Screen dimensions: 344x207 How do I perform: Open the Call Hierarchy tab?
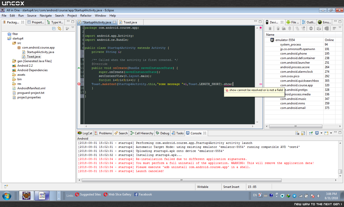tap(142, 133)
